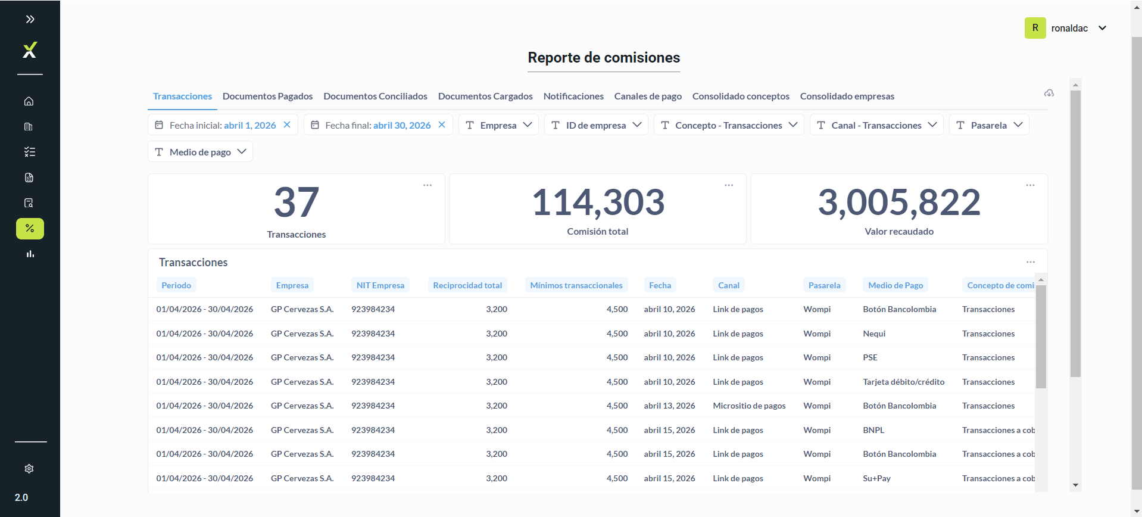Sort by the Periodo column header
Viewport: 1142px width, 517px height.
[176, 285]
